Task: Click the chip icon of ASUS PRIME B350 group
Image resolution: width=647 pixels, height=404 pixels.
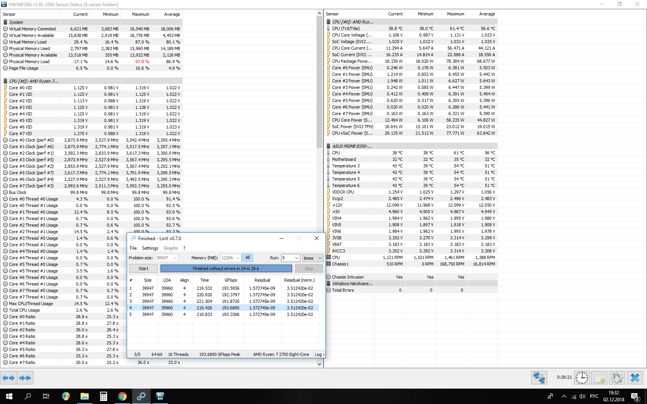Action: [329, 146]
